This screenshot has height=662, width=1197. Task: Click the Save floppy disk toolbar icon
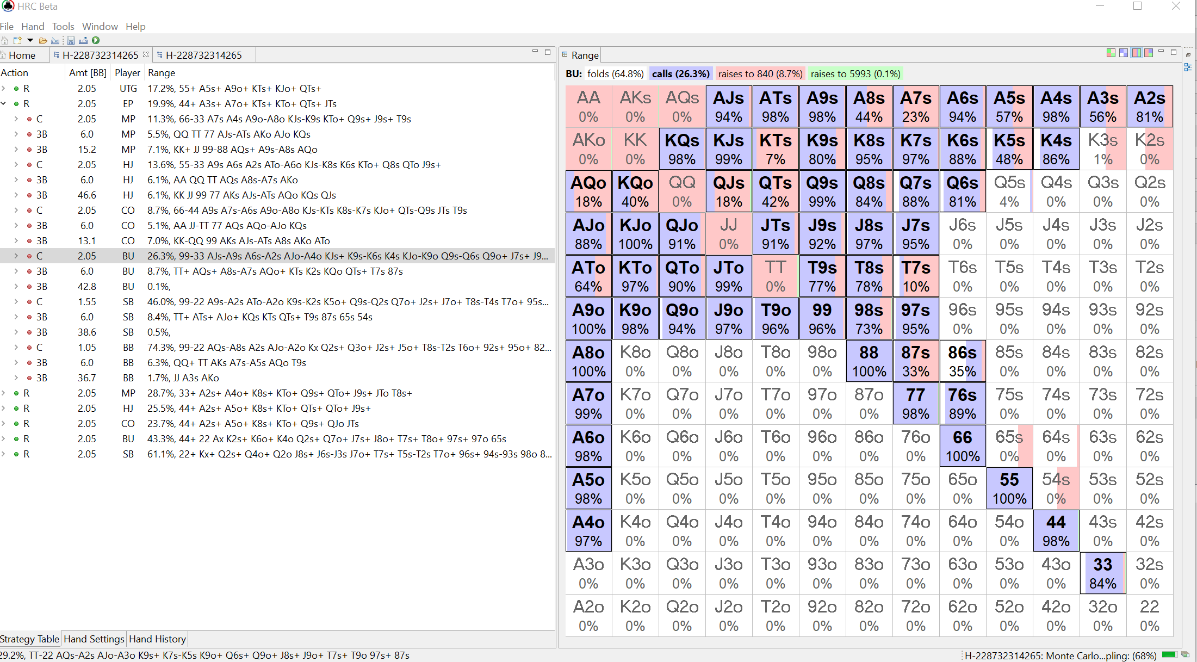tap(71, 40)
